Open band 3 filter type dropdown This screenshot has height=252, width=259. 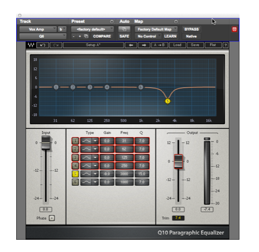pyautogui.click(x=95, y=157)
